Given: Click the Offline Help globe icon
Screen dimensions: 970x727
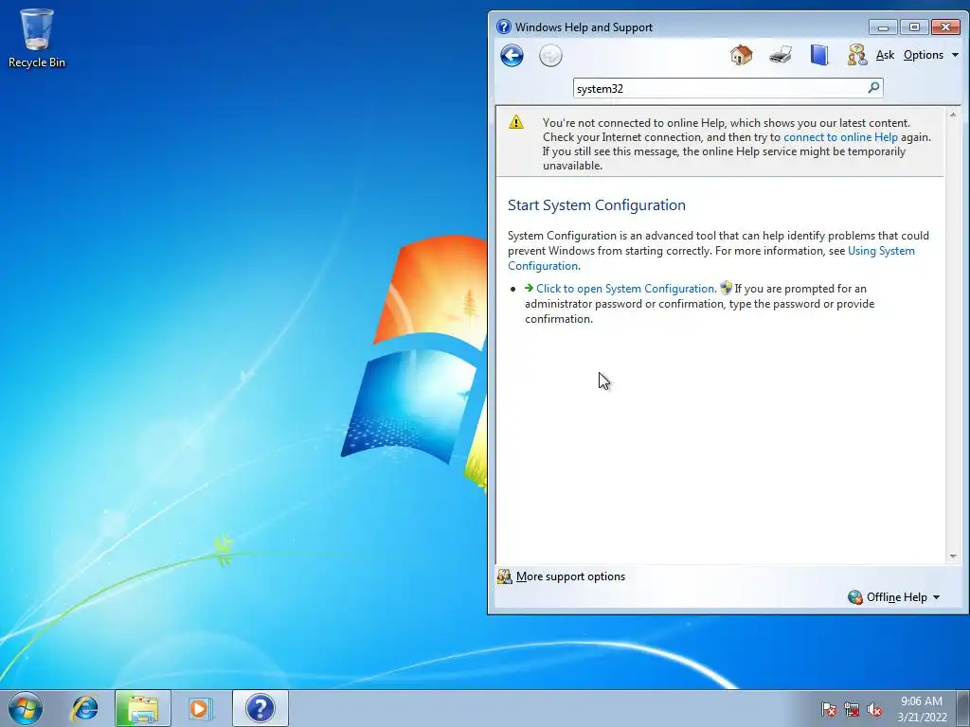Looking at the screenshot, I should pyautogui.click(x=855, y=597).
